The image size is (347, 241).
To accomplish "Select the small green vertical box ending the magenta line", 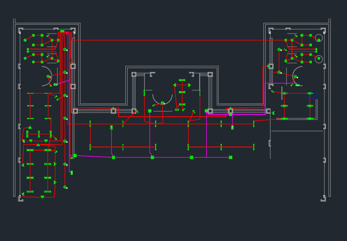I will (x=72, y=173).
